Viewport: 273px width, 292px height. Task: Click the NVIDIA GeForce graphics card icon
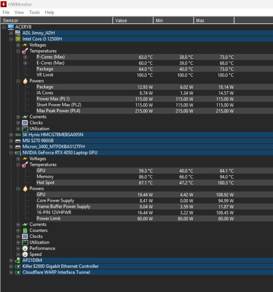point(18,153)
